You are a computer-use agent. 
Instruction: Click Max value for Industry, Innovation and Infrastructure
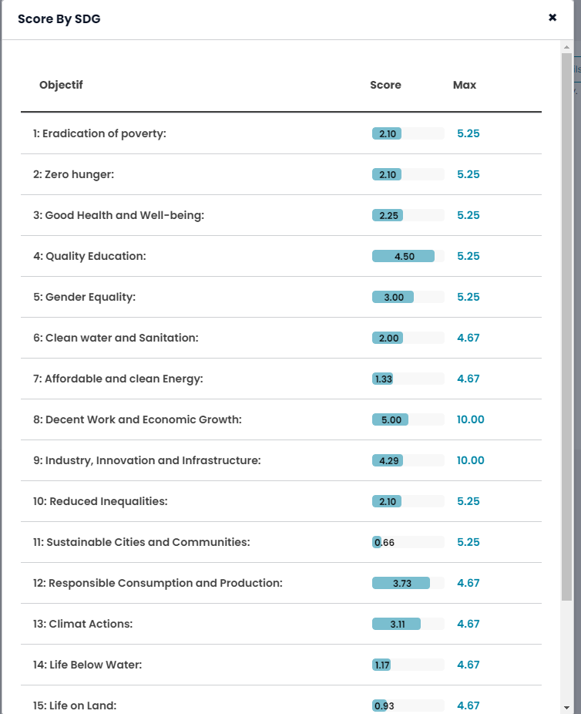coord(471,460)
